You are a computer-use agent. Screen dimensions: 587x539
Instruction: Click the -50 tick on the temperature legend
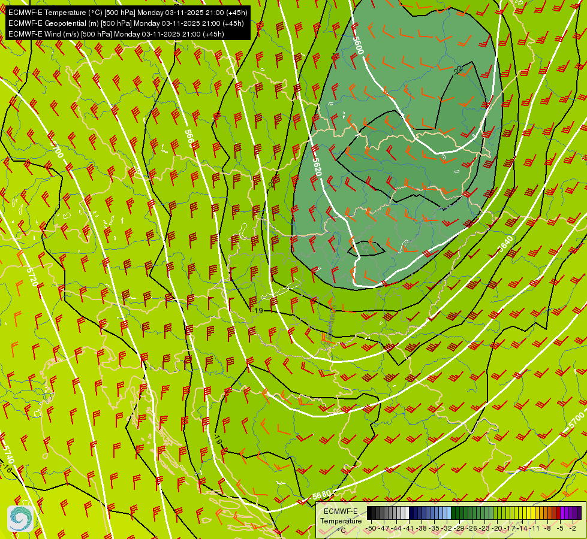tap(371, 528)
